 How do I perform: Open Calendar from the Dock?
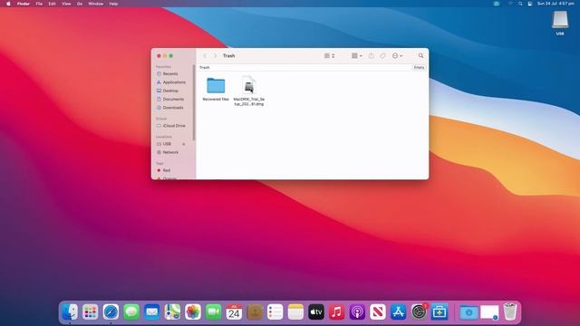(234, 312)
